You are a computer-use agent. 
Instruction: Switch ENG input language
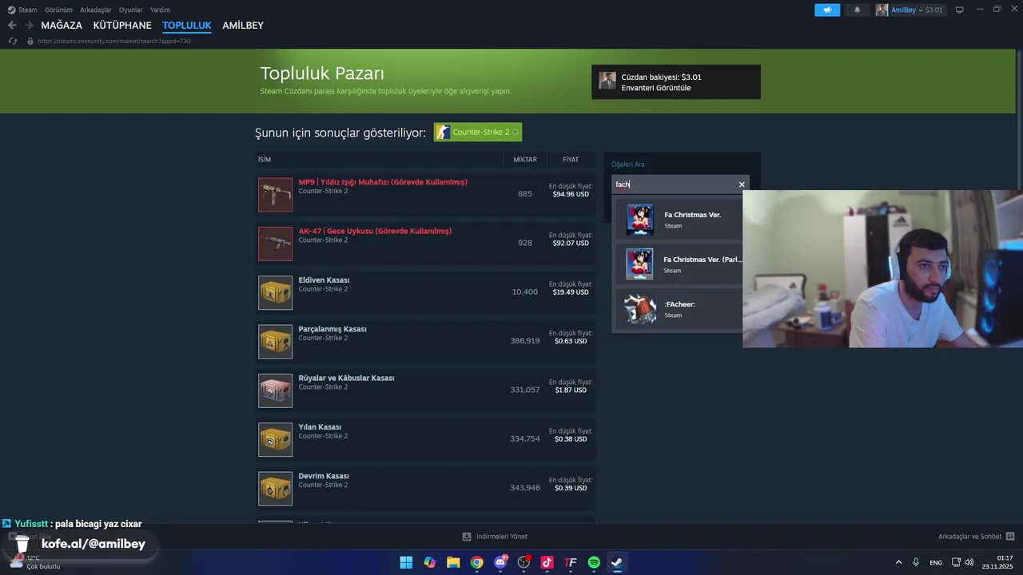coord(936,562)
